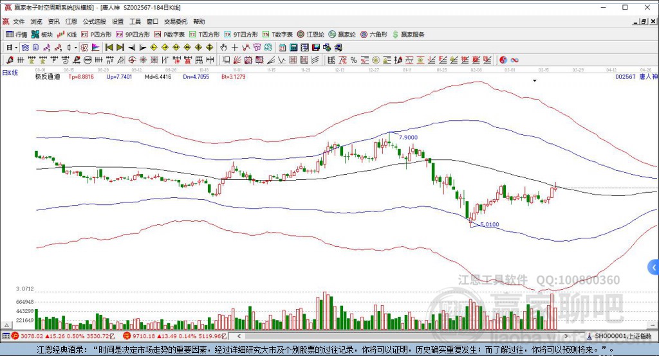Select the Gann fan lines icon
Screen dimensions: 659x356
[237, 60]
